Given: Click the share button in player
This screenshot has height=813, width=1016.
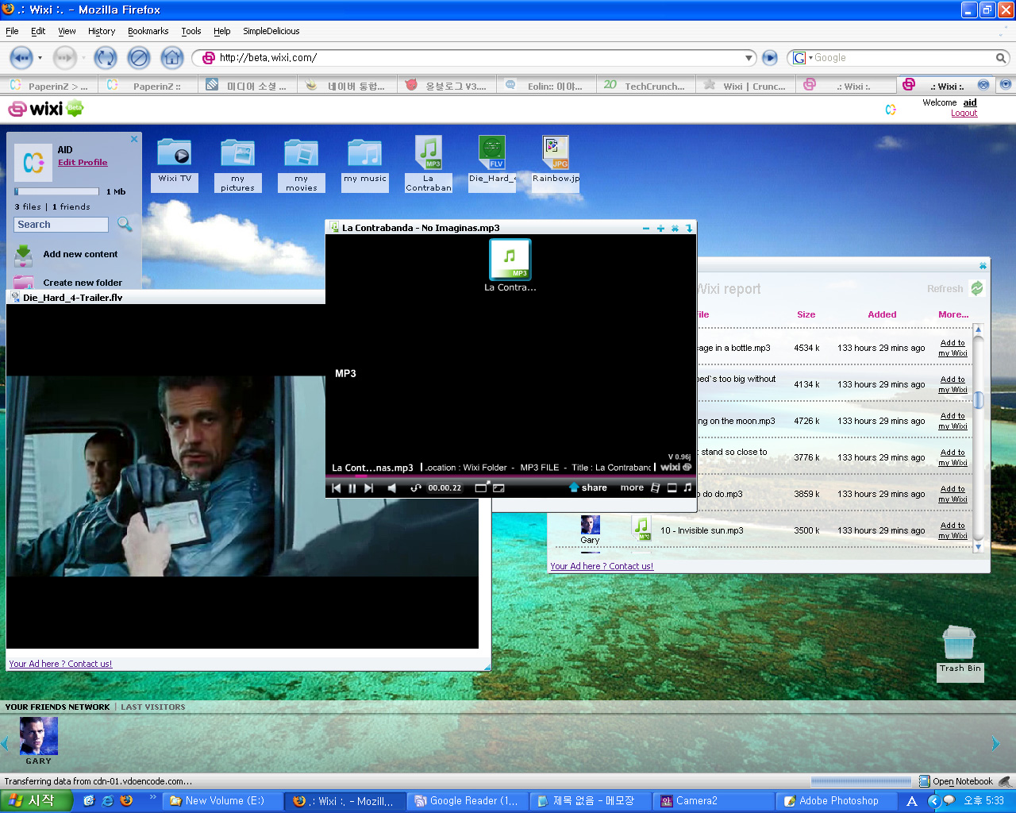Looking at the screenshot, I should (588, 487).
